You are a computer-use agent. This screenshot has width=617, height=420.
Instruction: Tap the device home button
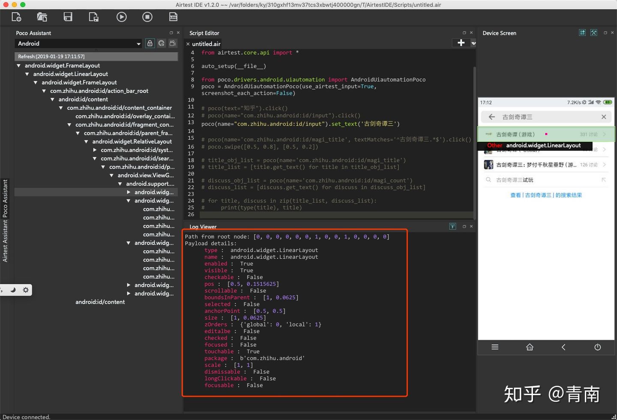click(530, 347)
